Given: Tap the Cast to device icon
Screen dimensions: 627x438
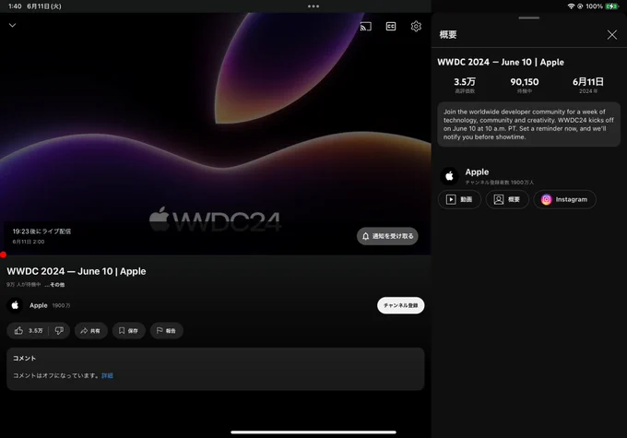Looking at the screenshot, I should tap(365, 27).
